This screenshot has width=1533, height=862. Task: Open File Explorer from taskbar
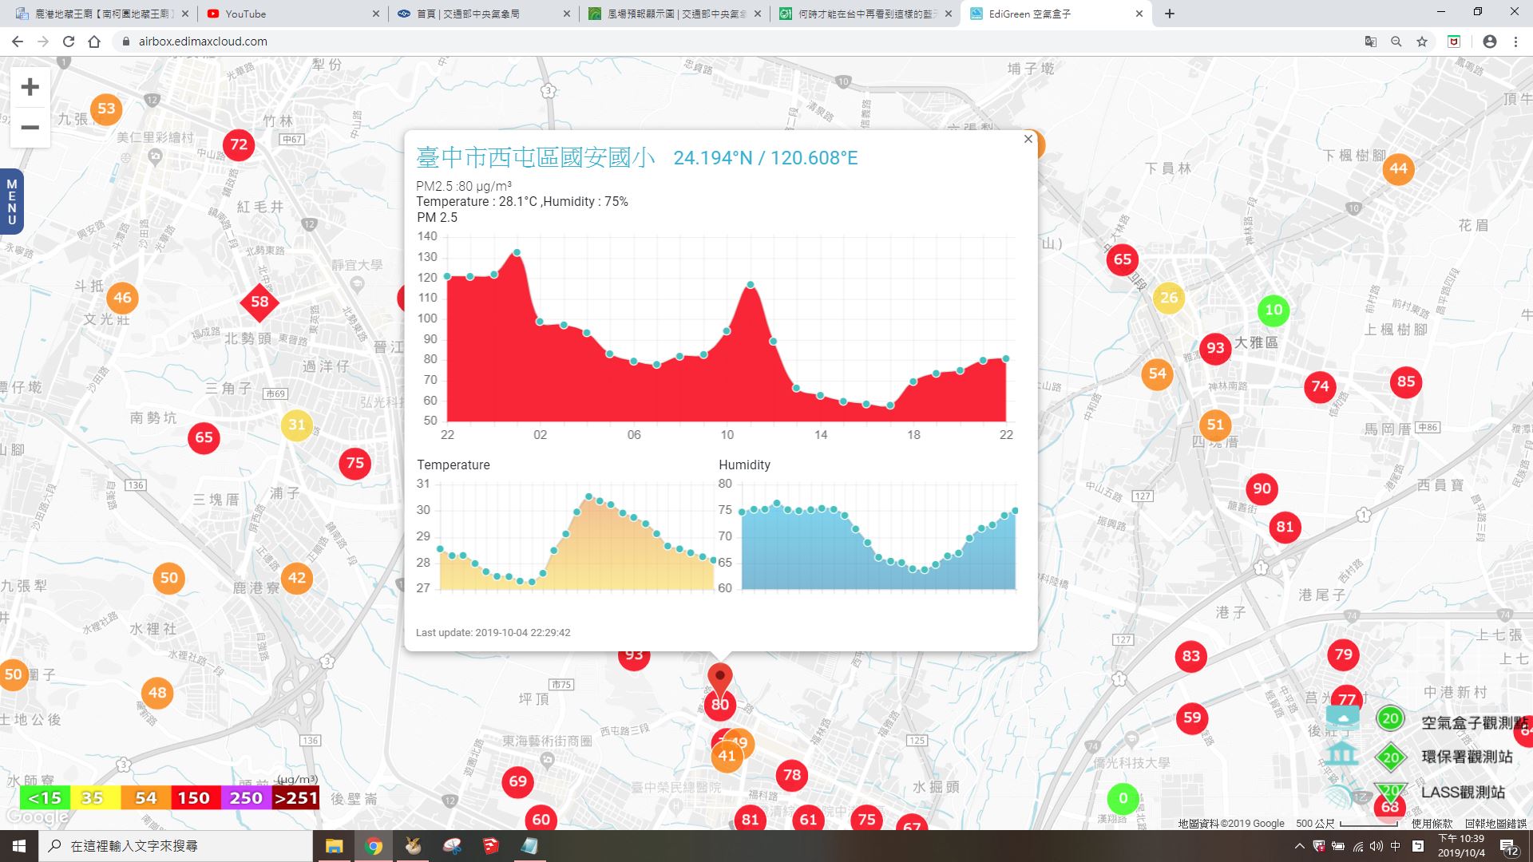pyautogui.click(x=334, y=846)
